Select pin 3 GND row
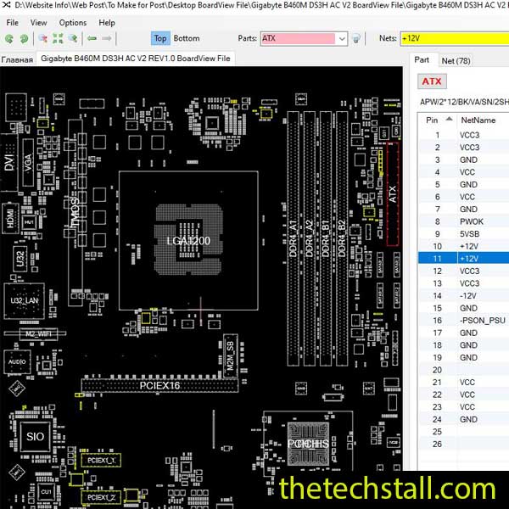 463,159
